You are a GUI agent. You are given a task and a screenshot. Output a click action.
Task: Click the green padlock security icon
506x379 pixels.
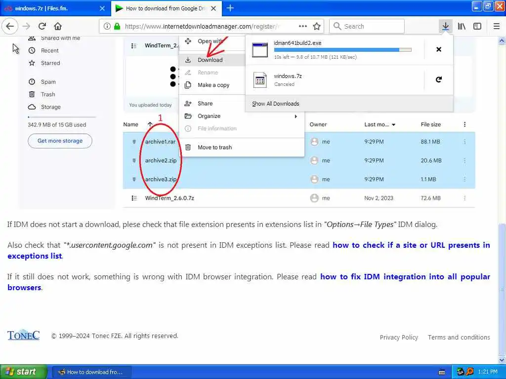click(117, 26)
